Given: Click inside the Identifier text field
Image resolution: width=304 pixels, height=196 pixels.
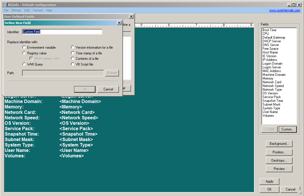Looking at the screenshot, I should [x=62, y=32].
